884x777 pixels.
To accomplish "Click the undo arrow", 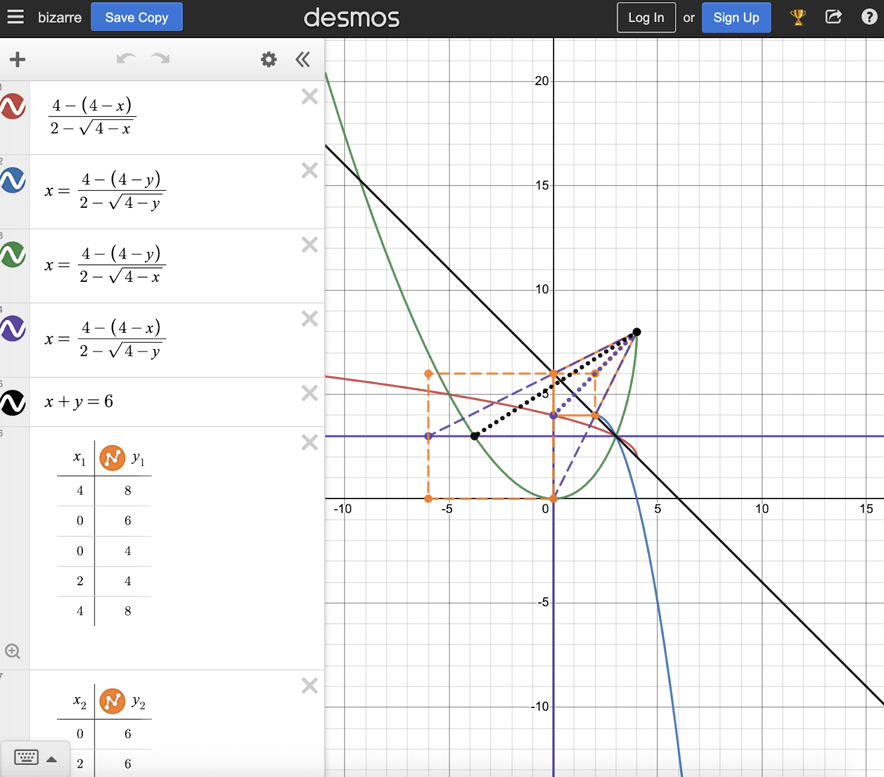I will click(126, 59).
